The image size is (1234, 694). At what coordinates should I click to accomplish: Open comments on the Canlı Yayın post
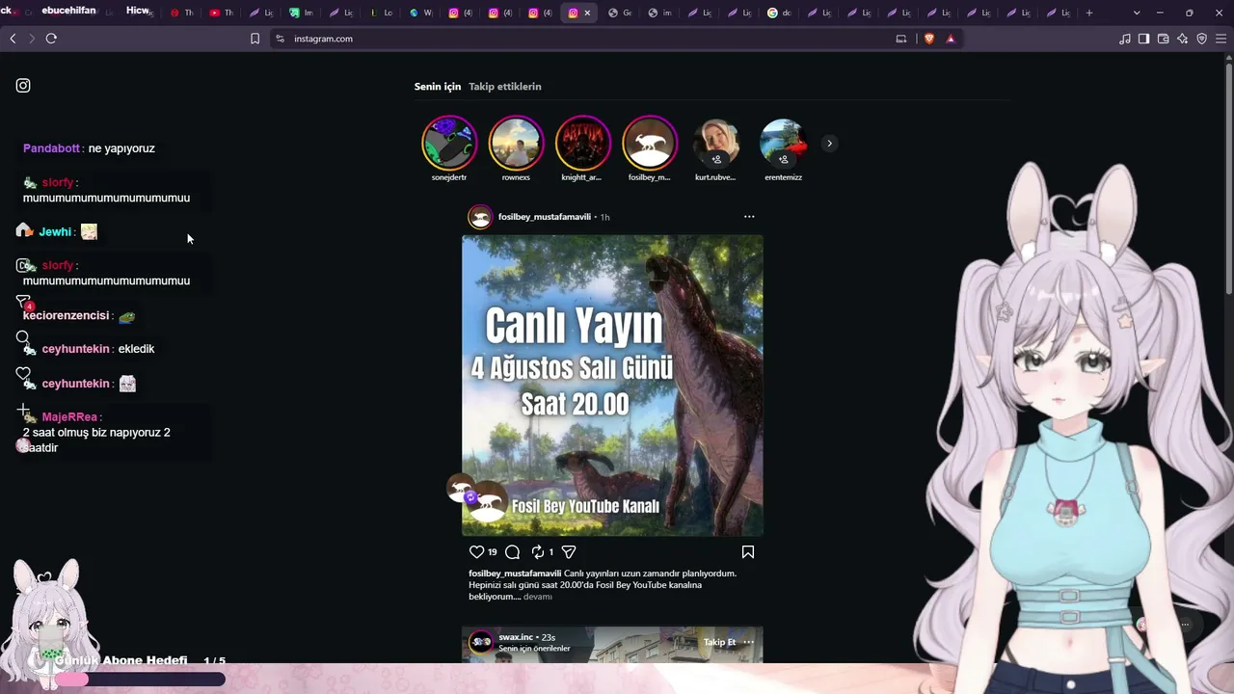(513, 552)
